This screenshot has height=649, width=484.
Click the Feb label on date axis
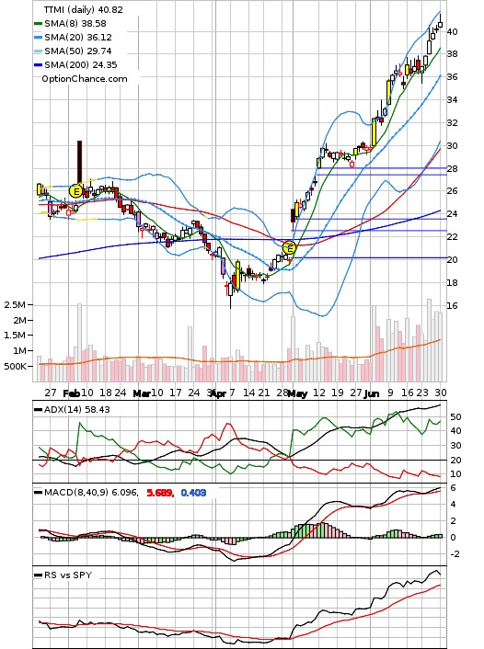[71, 393]
